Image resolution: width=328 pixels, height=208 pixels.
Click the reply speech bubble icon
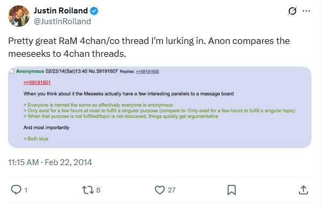16,190
